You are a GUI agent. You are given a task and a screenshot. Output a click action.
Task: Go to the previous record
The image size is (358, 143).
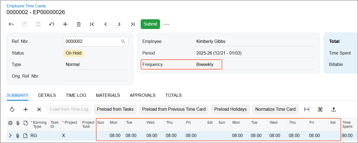(x=106, y=24)
